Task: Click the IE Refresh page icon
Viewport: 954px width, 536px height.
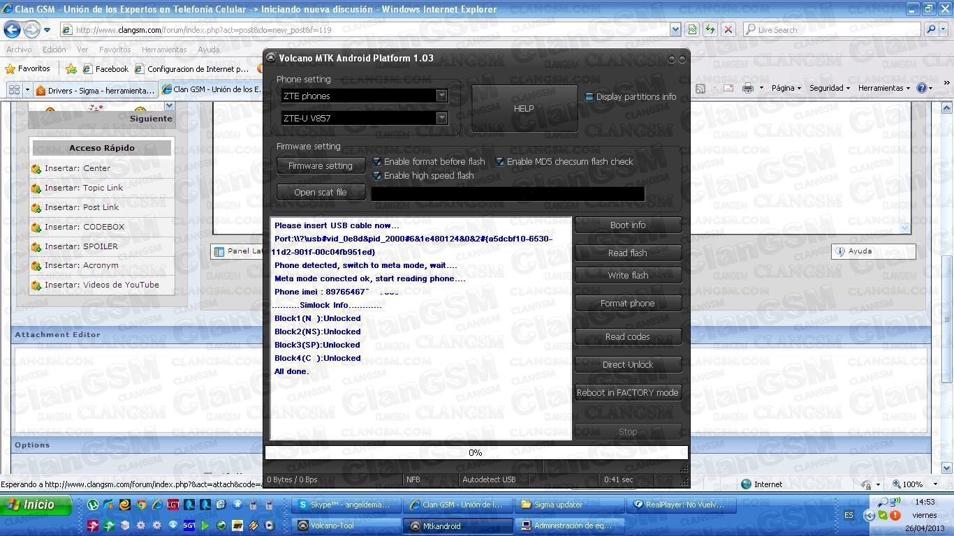Action: (710, 29)
